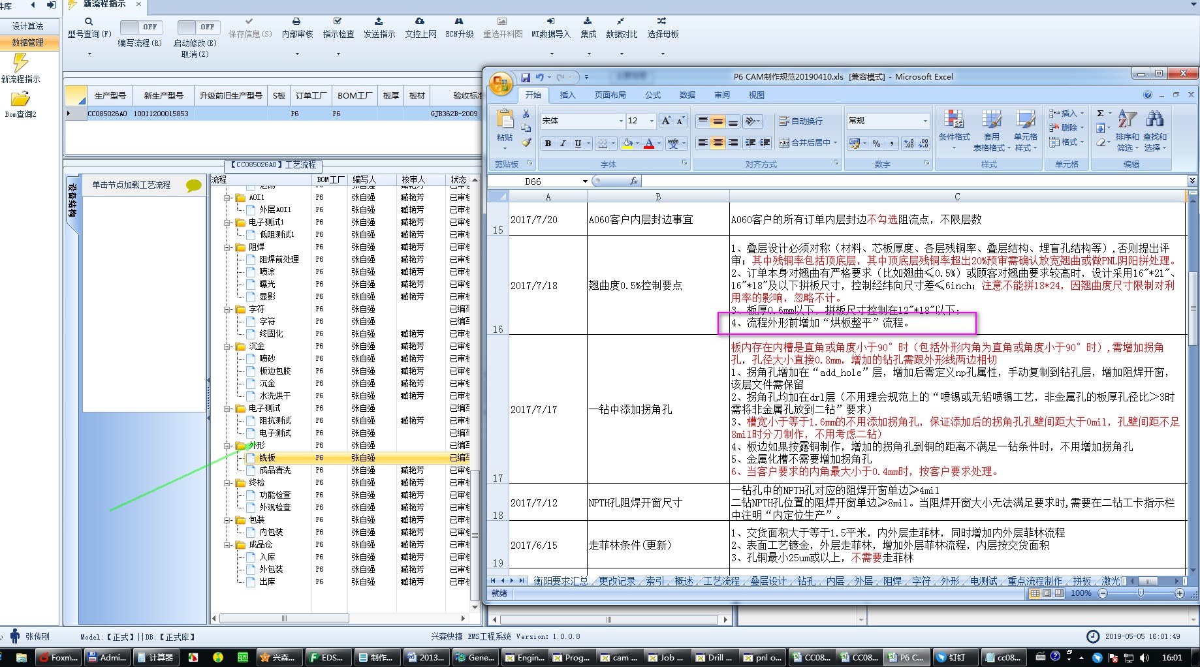The height and width of the screenshot is (667, 1200).
Task: Toggle the 启动修改 OFF switch
Action: [198, 27]
